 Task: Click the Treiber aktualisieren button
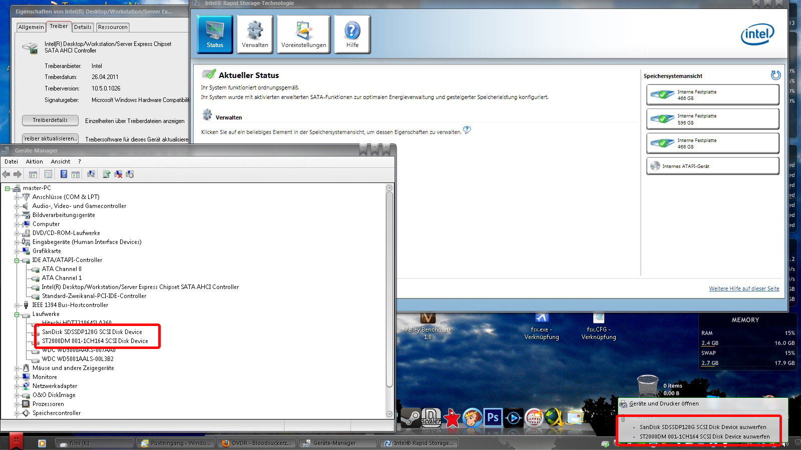click(50, 138)
